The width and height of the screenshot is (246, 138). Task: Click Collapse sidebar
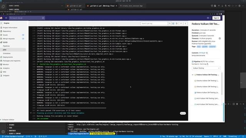[x=7, y=120]
